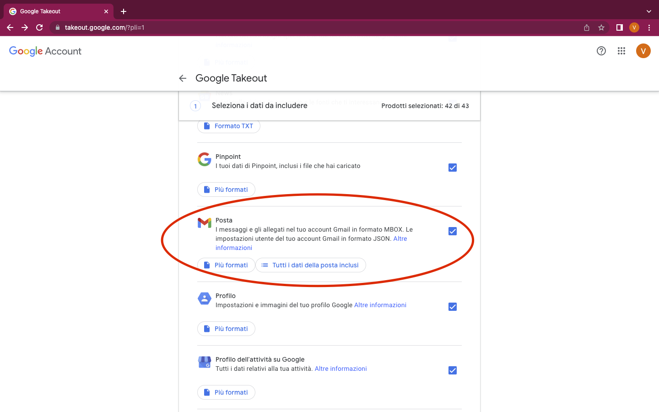Uncheck the Posta checkbox
The image size is (659, 412).
pos(452,231)
